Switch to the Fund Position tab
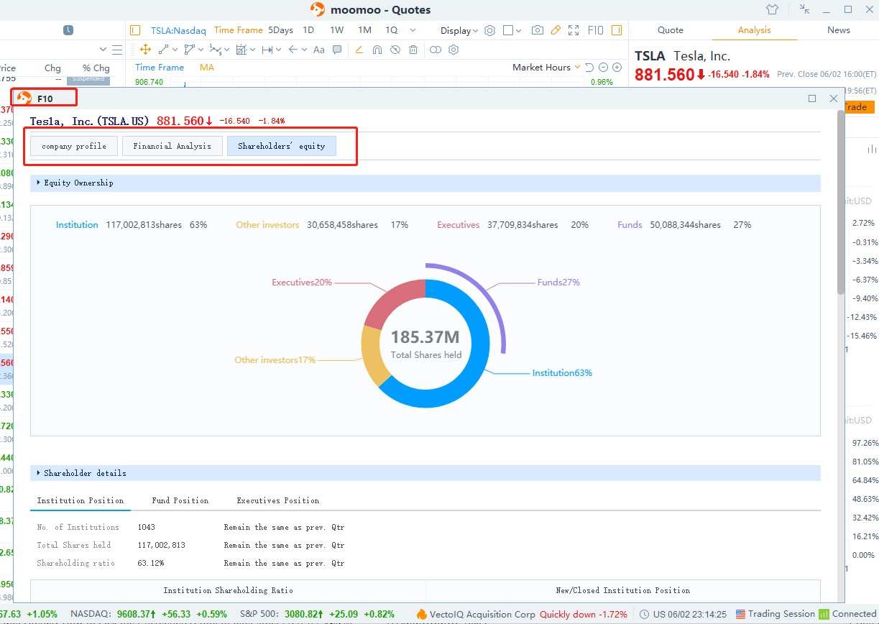The width and height of the screenshot is (879, 624). (x=180, y=500)
